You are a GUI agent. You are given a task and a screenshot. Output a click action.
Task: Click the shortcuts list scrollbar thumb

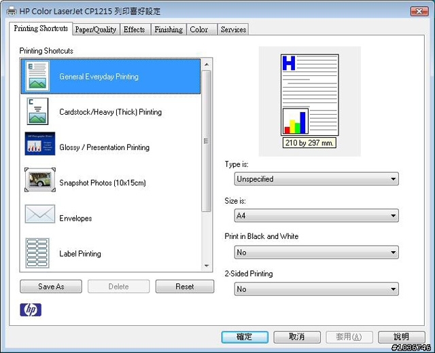pyautogui.click(x=207, y=141)
